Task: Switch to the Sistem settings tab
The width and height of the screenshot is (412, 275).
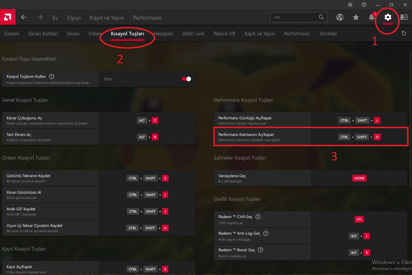Action: [x=12, y=33]
